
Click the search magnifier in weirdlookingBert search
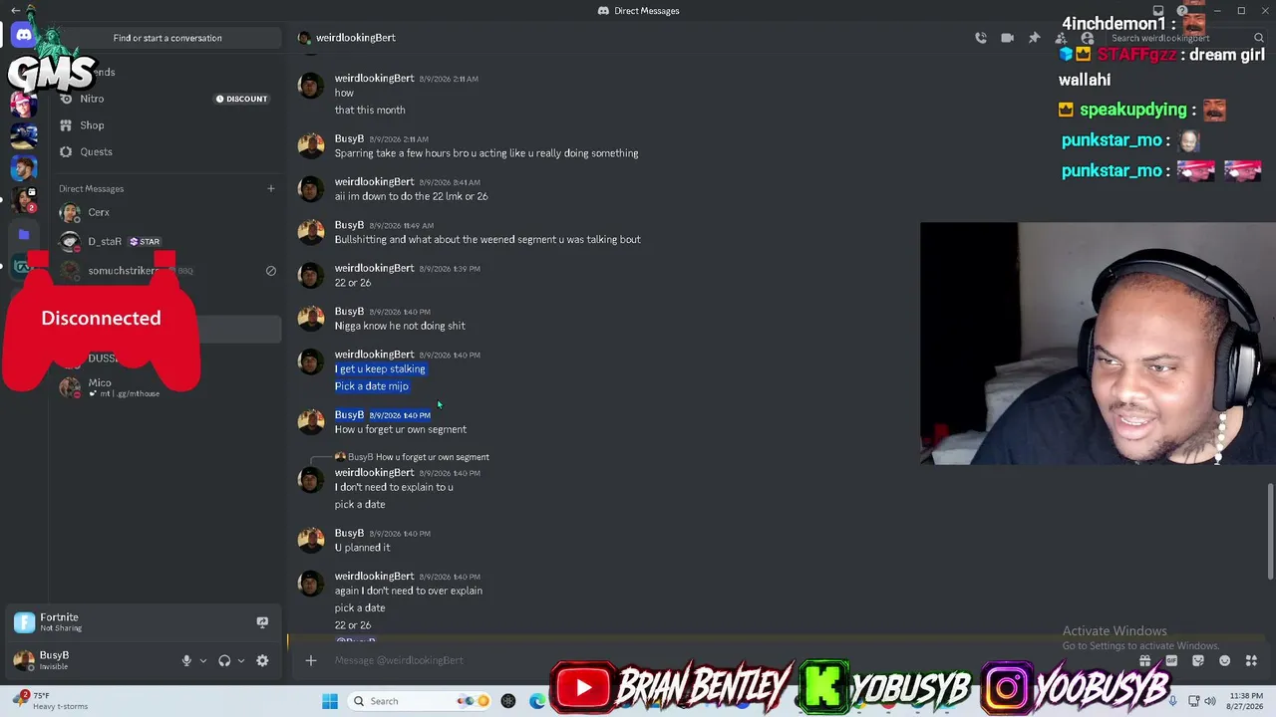point(1258,38)
